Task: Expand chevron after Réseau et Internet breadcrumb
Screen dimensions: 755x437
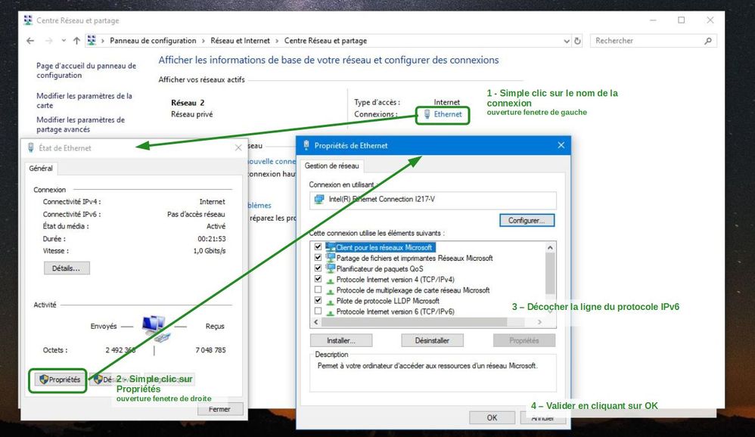Action: tap(278, 41)
